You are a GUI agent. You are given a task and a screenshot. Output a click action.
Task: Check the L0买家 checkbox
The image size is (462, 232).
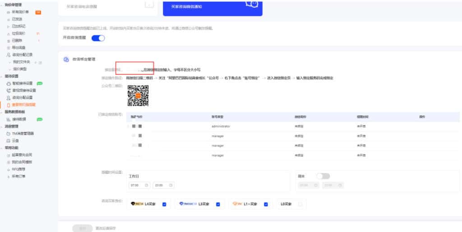[300, 204]
